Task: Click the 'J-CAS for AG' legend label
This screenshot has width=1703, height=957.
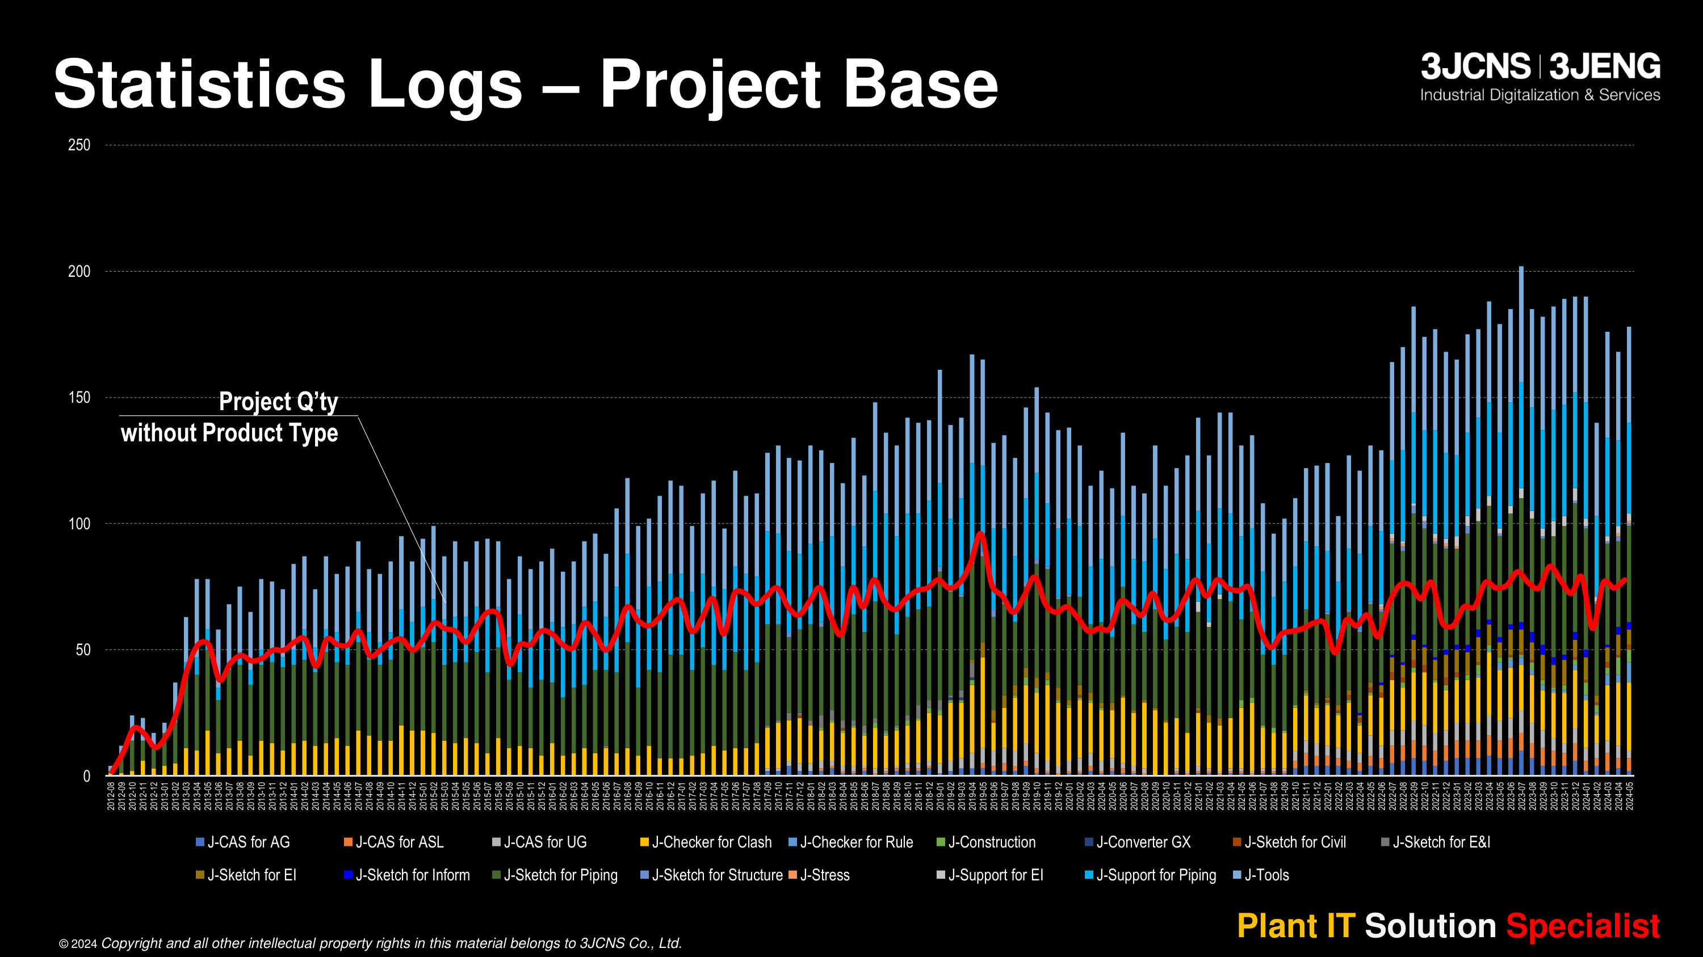Action: tap(249, 842)
